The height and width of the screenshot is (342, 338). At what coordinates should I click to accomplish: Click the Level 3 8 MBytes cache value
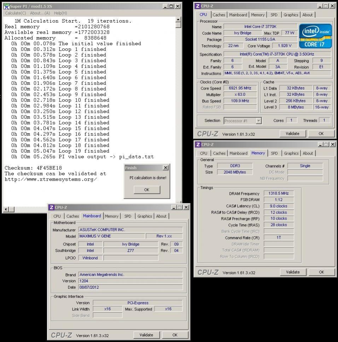coord(296,107)
